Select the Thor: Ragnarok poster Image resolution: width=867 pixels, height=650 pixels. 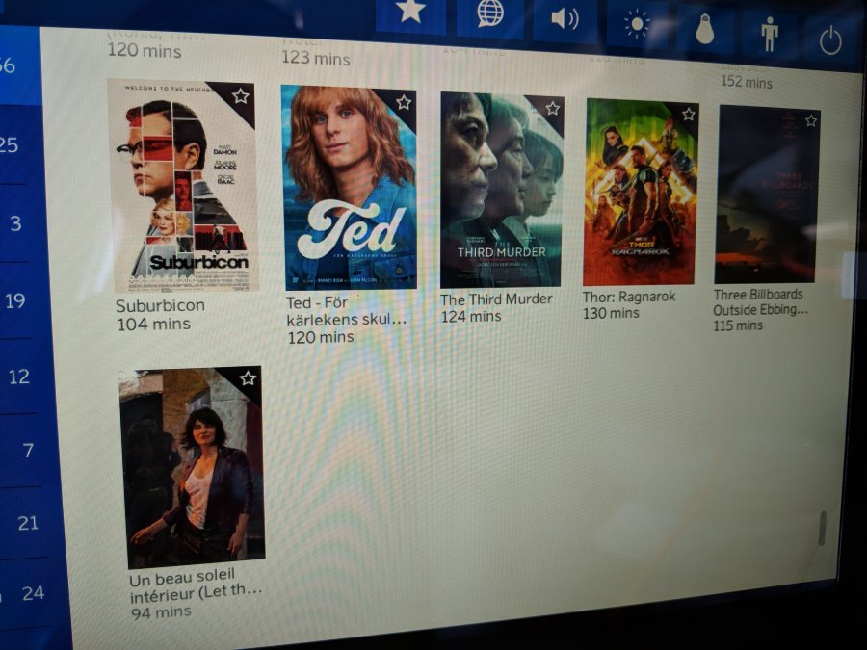click(x=640, y=193)
